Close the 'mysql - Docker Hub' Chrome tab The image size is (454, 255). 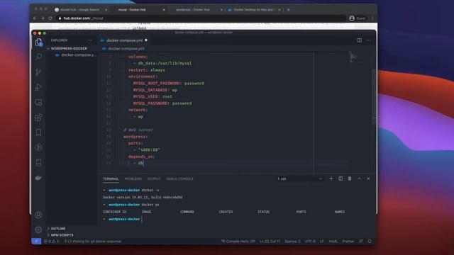164,9
